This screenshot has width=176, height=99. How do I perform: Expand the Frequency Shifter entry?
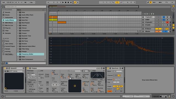(18, 54)
